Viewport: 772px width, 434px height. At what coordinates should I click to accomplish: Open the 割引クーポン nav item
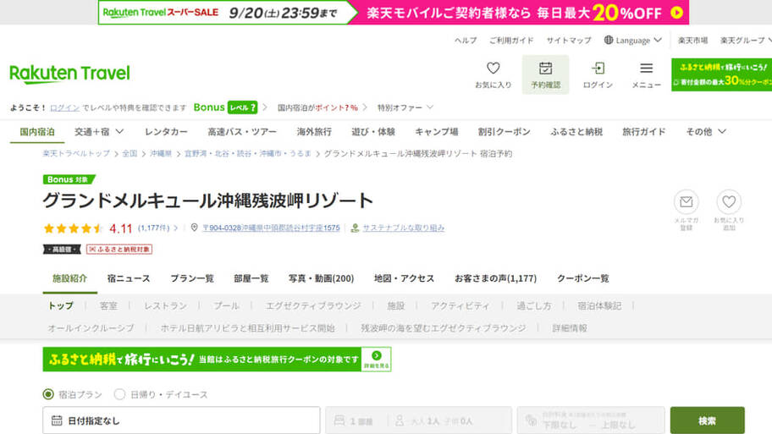pyautogui.click(x=504, y=131)
